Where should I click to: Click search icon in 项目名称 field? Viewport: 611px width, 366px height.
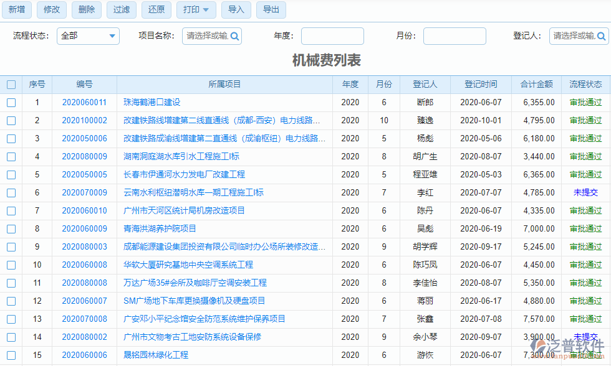point(234,36)
